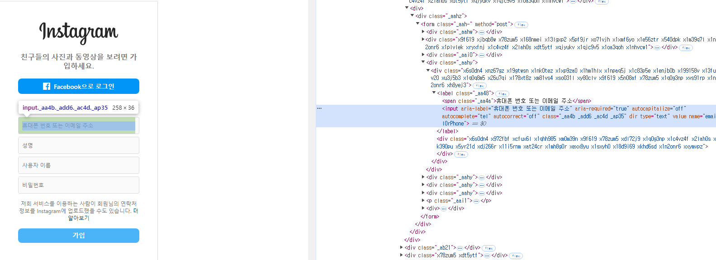This screenshot has width=716, height=260.
Task: Click the aria-required="true" attribute
Action: click(602, 108)
